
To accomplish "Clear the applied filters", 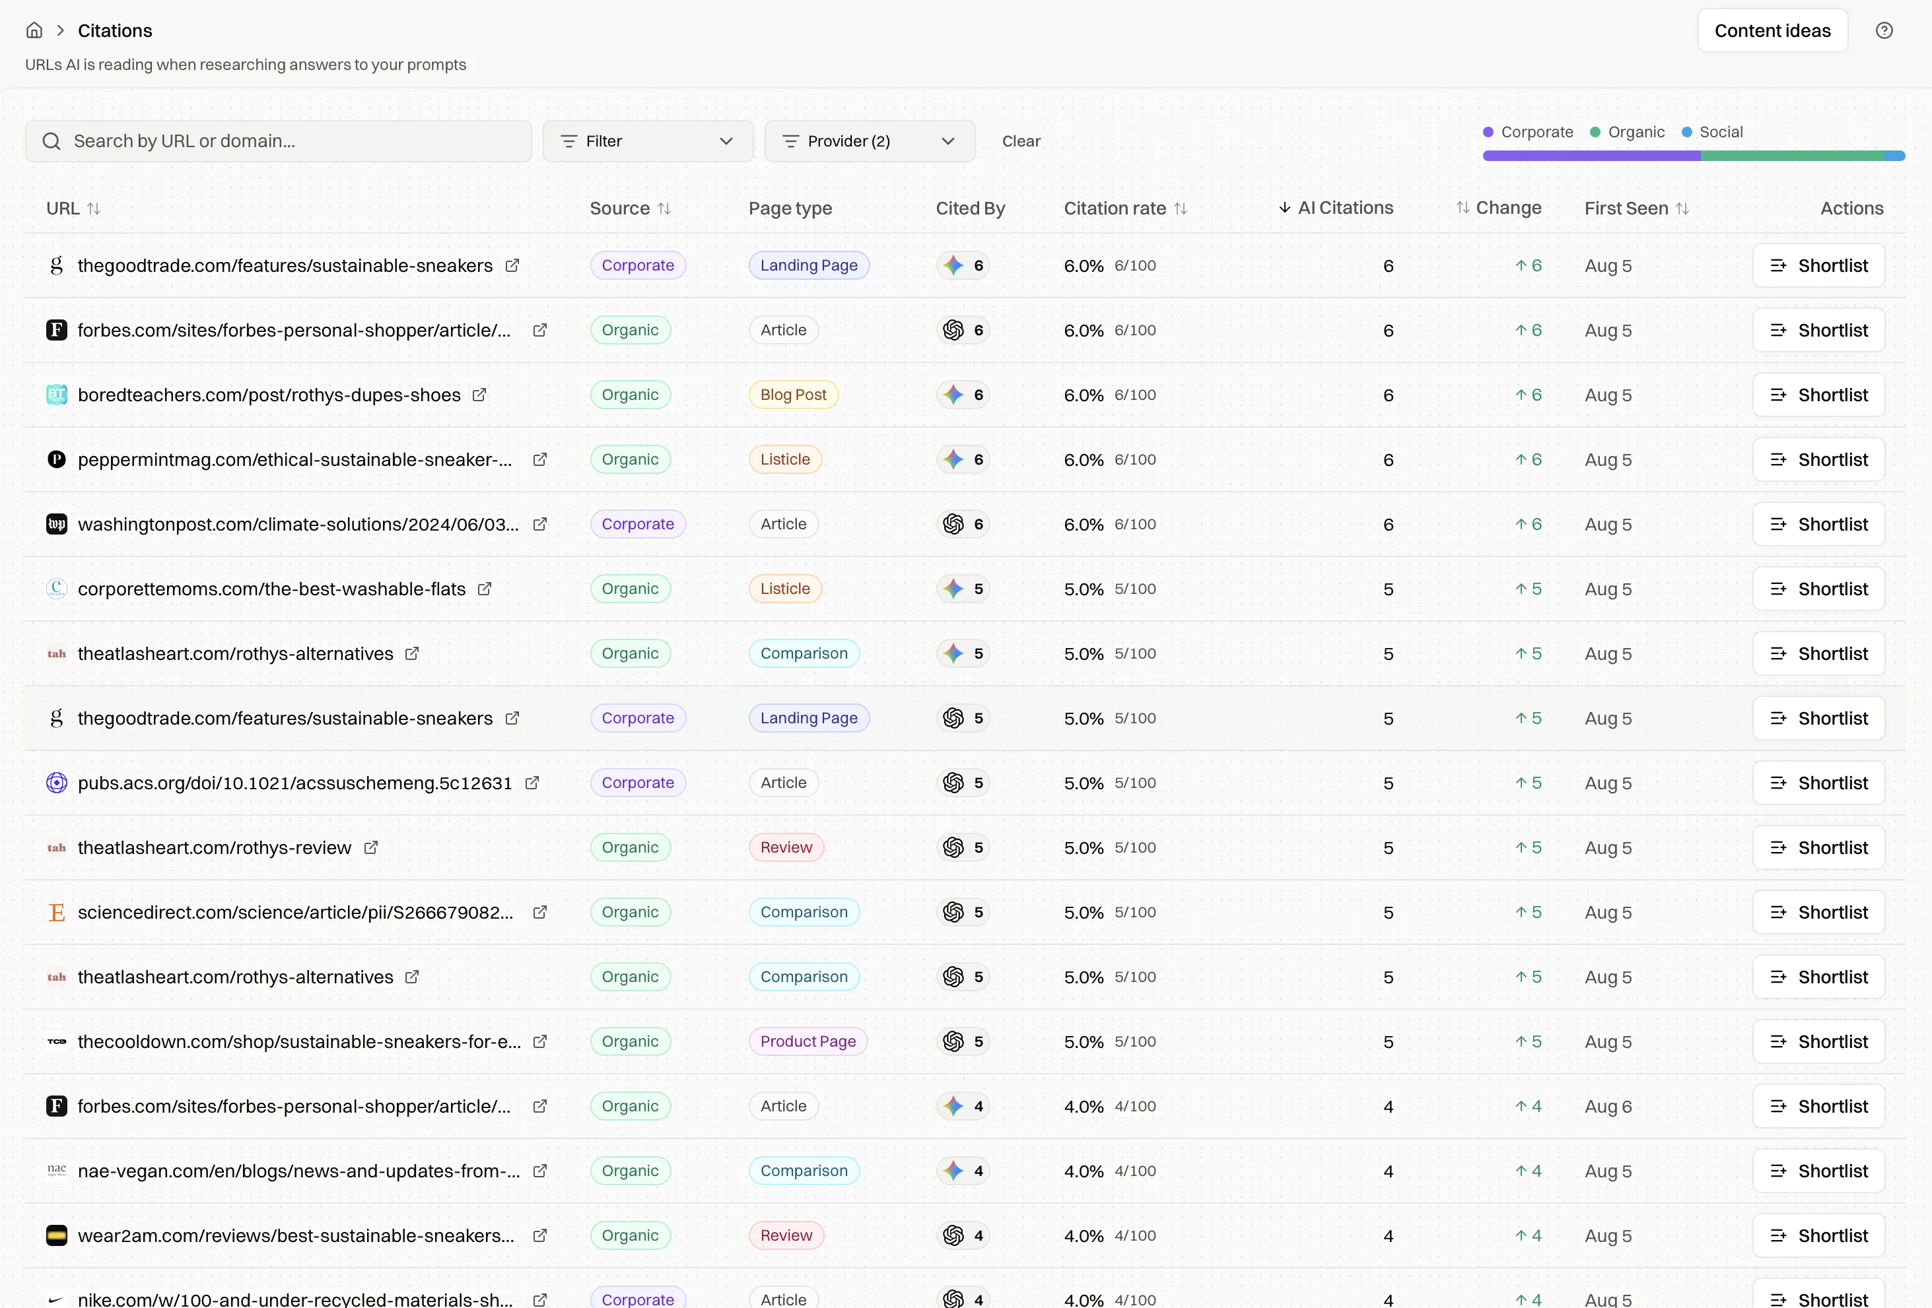I will click(1021, 141).
